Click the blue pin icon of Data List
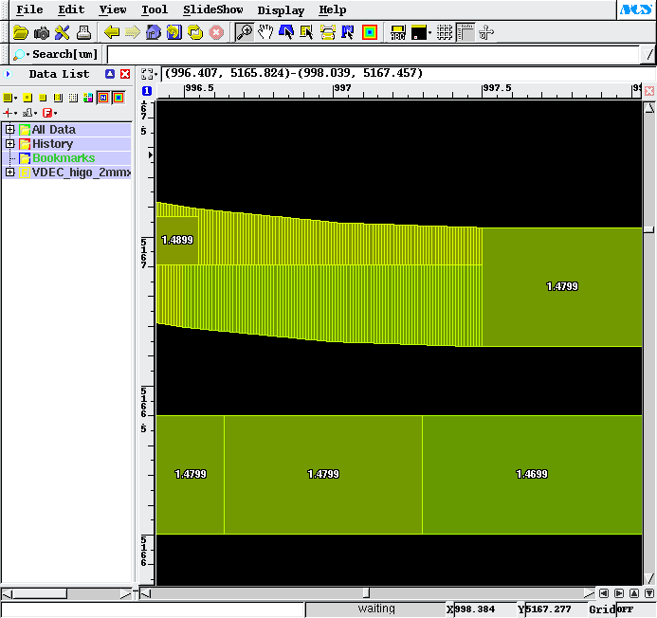This screenshot has width=657, height=618. click(x=110, y=74)
